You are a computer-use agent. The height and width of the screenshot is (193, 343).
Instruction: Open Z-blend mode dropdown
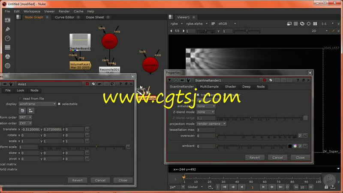tap(205, 112)
